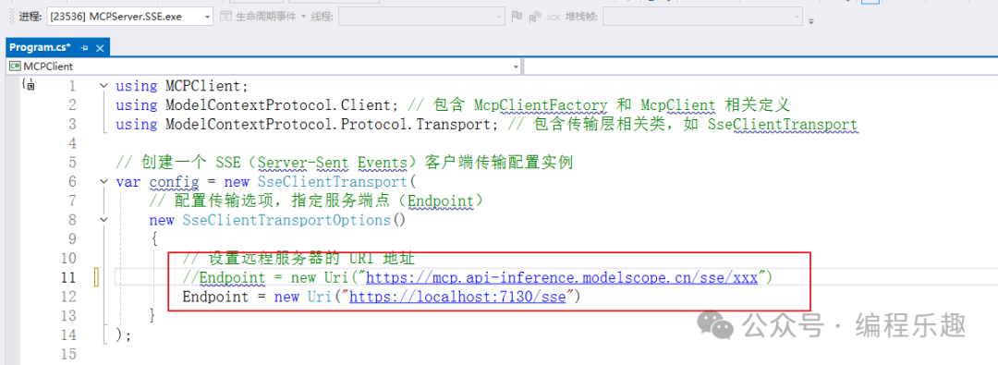Click the C# project icon beside MCPClient
998x365 pixels.
pyautogui.click(x=16, y=67)
